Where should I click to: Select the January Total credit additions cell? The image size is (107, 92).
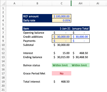point(80,37)
